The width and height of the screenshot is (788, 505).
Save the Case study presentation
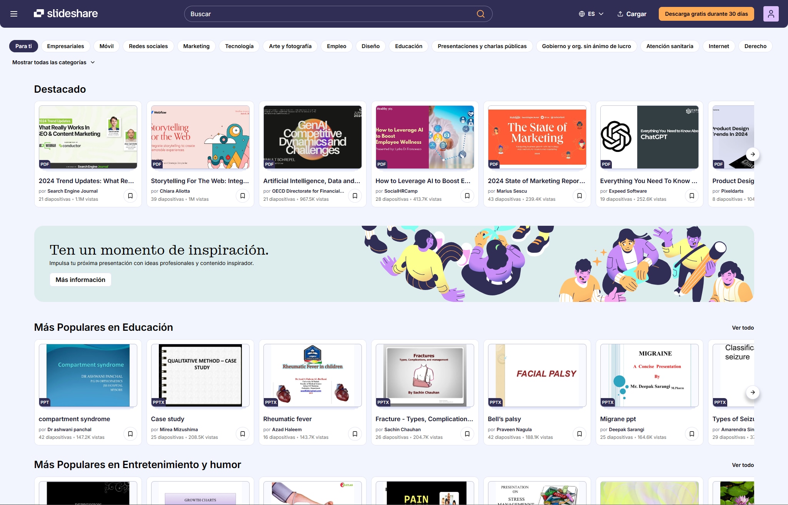(x=243, y=433)
